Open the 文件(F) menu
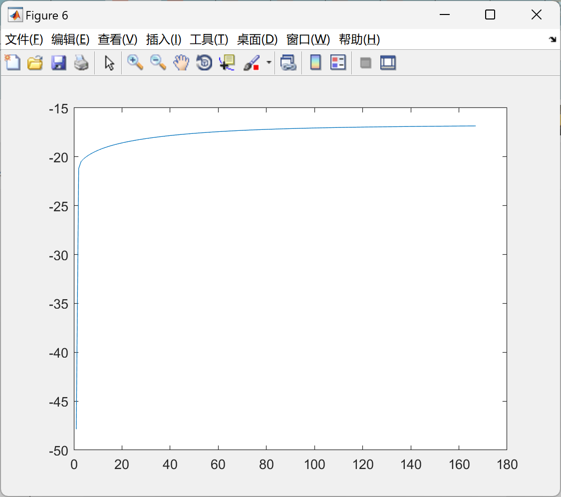Viewport: 561px width, 497px height. click(x=24, y=39)
